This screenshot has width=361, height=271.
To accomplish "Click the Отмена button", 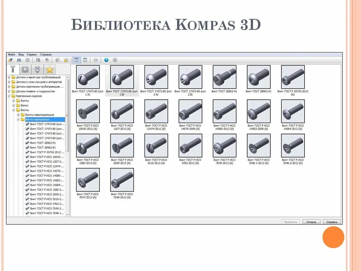I will 311,222.
